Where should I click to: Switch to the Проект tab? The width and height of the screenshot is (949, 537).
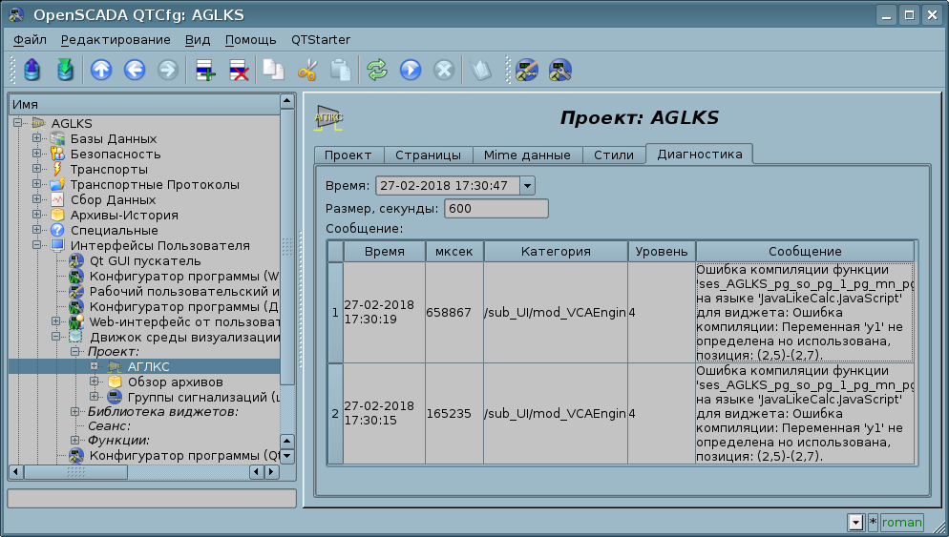click(348, 155)
